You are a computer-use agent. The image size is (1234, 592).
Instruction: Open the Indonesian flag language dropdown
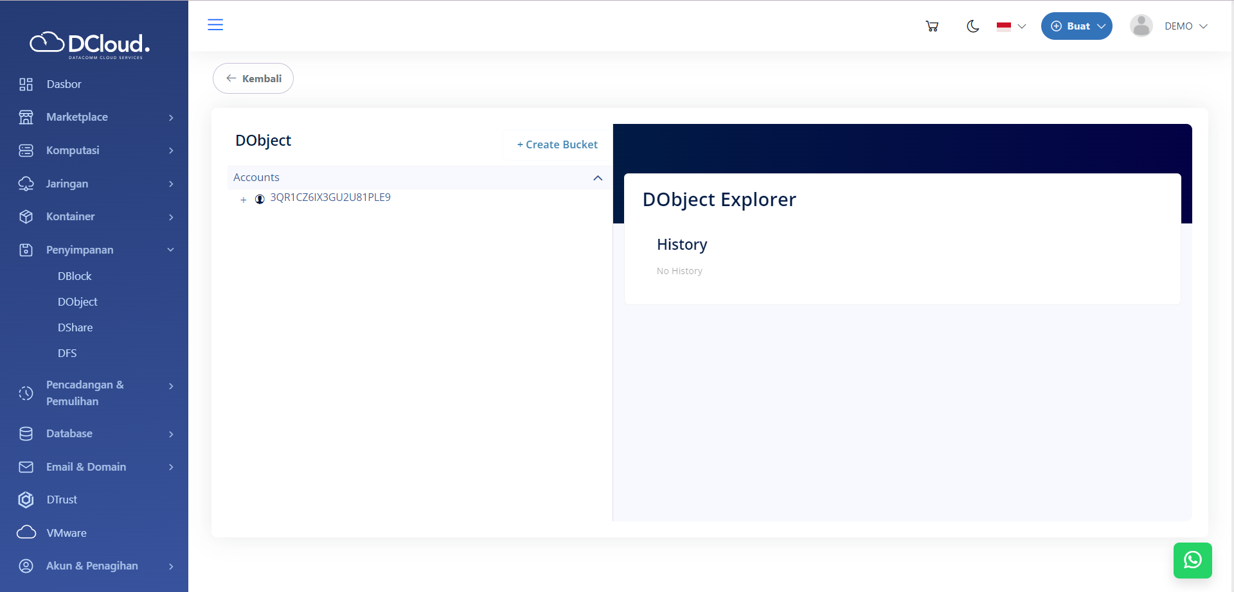(x=1011, y=26)
